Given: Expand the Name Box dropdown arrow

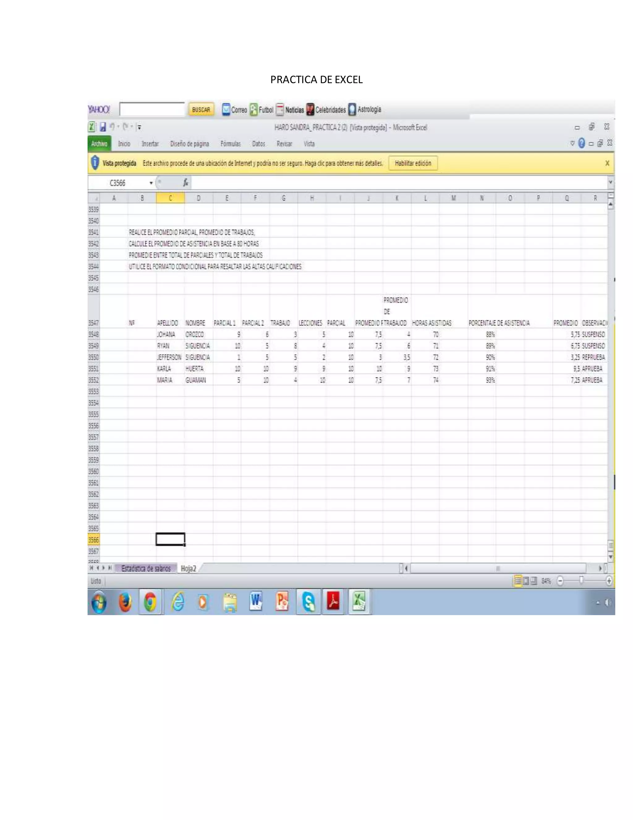Looking at the screenshot, I should [151, 183].
